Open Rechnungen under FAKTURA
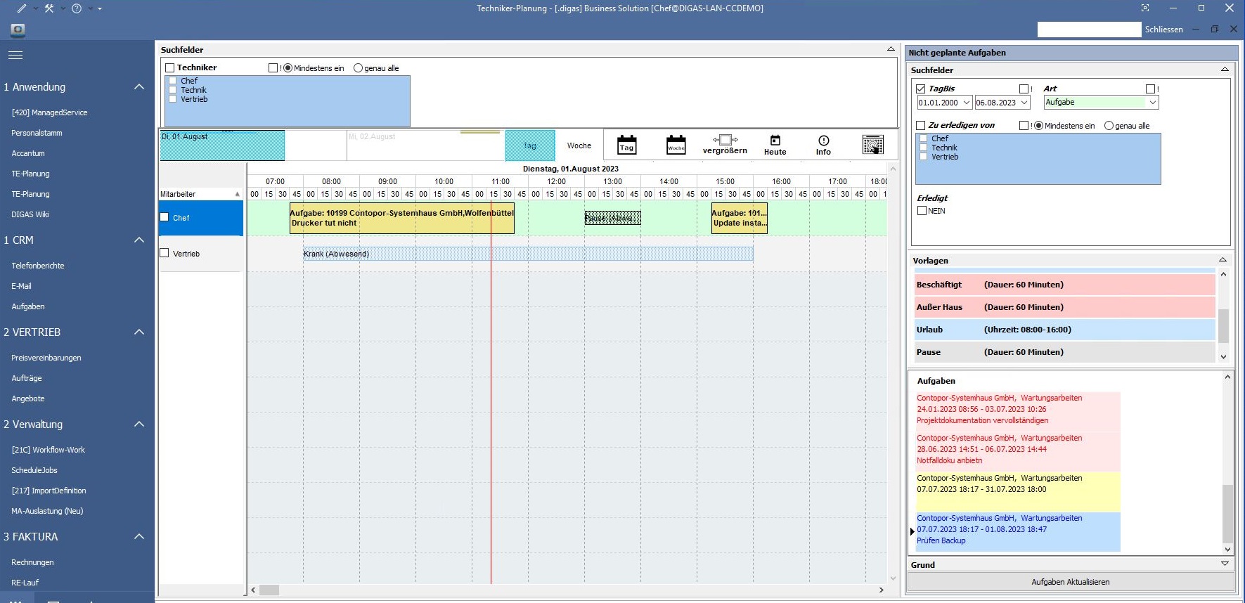 (x=32, y=562)
